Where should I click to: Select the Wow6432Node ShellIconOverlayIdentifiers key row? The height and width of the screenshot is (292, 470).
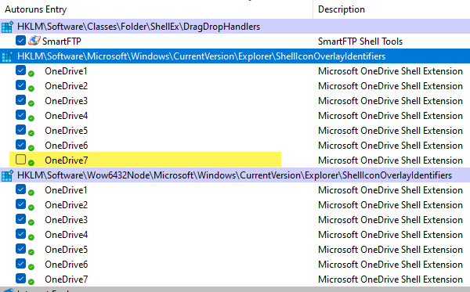[235, 175]
